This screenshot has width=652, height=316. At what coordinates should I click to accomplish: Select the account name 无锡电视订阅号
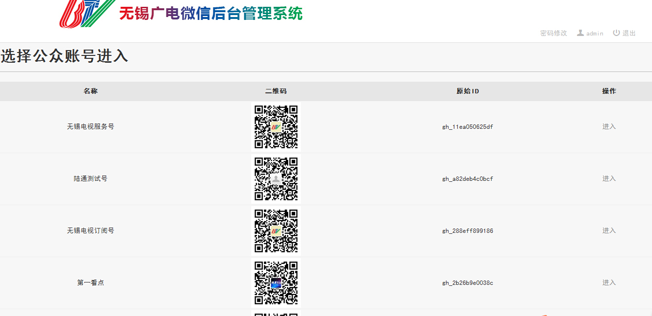[91, 230]
